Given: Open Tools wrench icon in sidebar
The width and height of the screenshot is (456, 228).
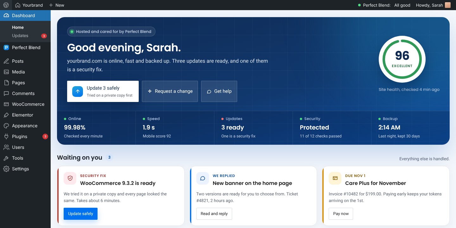Looking at the screenshot, I should [x=6, y=158].
